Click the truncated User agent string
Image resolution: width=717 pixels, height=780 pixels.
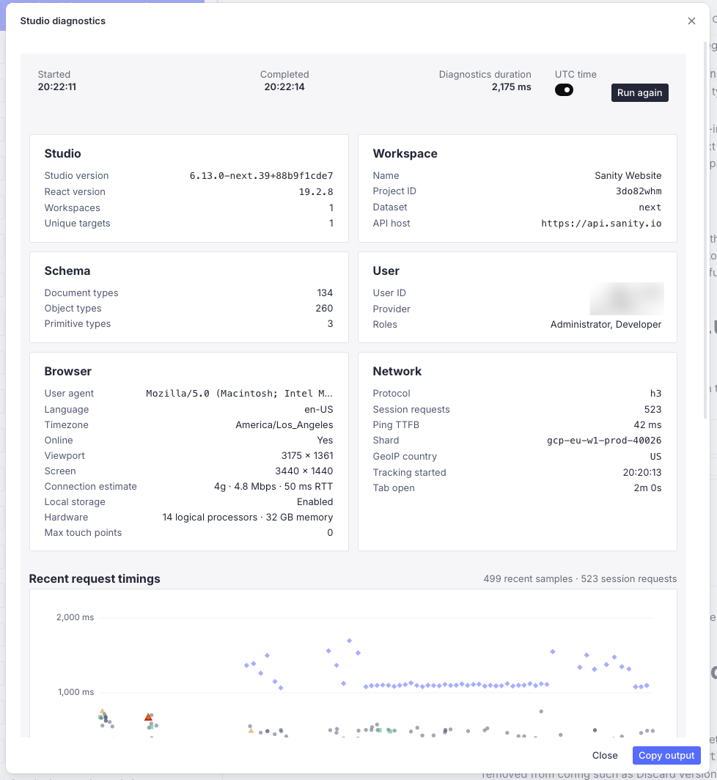coord(239,394)
